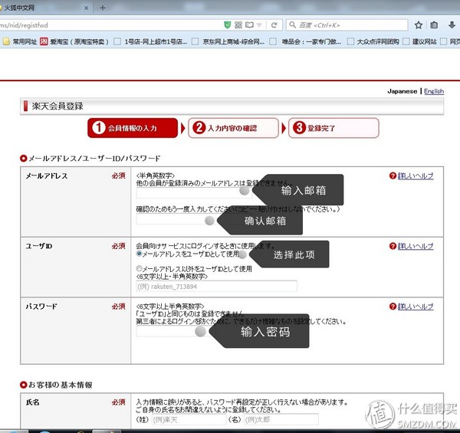This screenshot has width=460, height=433.
Task: Click help question icon in パスワード row
Action: [x=393, y=307]
